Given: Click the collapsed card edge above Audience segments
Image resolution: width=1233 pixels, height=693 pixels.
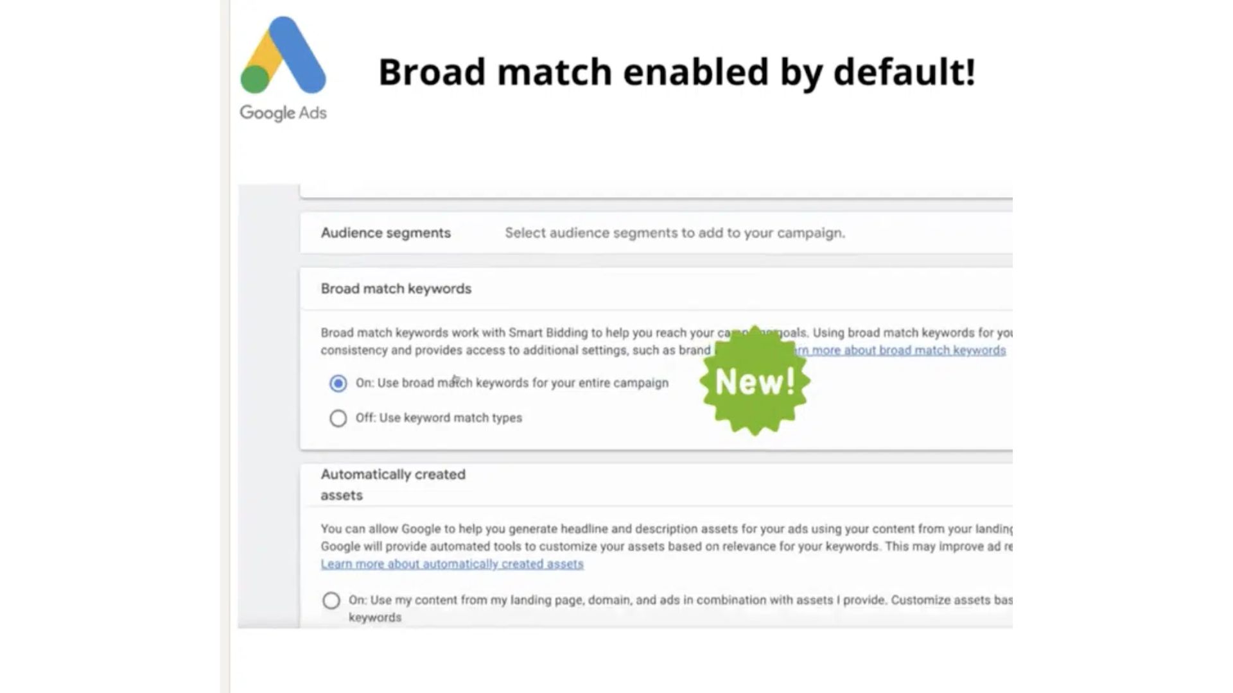Looking at the screenshot, I should [655, 192].
